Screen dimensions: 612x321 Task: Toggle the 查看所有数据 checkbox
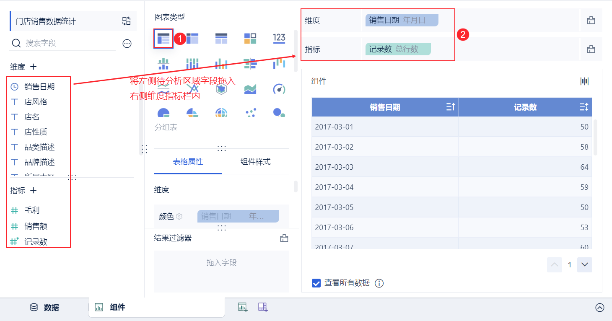pyautogui.click(x=316, y=283)
